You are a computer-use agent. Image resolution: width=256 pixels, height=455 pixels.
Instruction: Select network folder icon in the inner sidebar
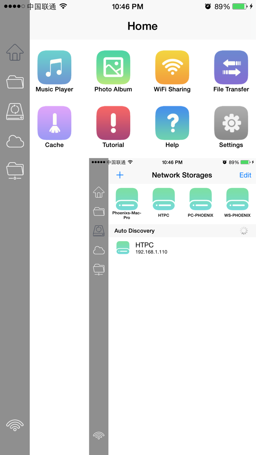[x=99, y=269]
